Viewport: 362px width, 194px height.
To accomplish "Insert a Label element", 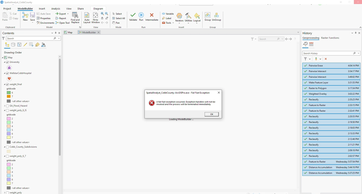I will coord(167,18).
